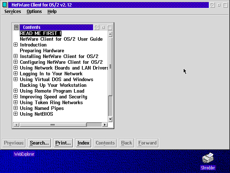Click the horizontal scroll left arrow
230x173 pixels.
(17, 125)
